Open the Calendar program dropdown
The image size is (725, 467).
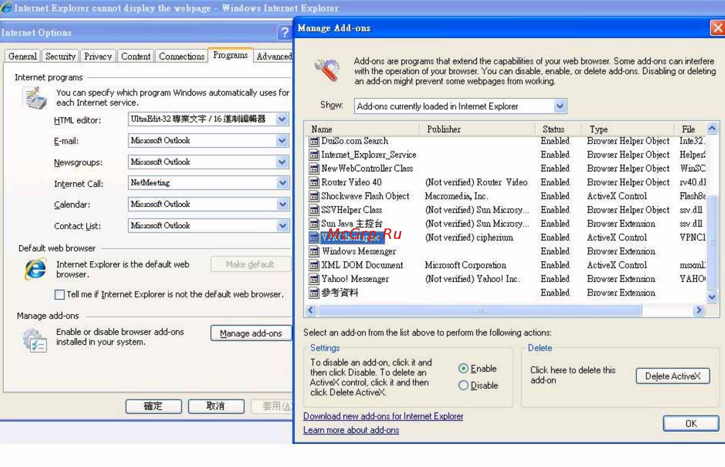pos(282,204)
